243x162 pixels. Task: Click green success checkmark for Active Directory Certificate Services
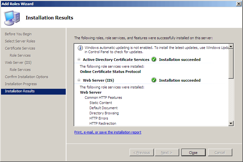point(154,60)
